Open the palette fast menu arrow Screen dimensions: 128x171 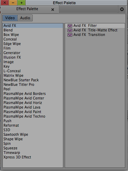122,9
